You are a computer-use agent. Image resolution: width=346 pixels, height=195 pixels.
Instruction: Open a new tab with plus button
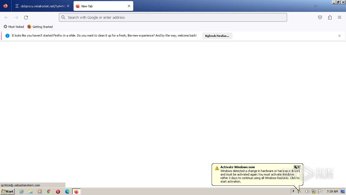point(139,6)
